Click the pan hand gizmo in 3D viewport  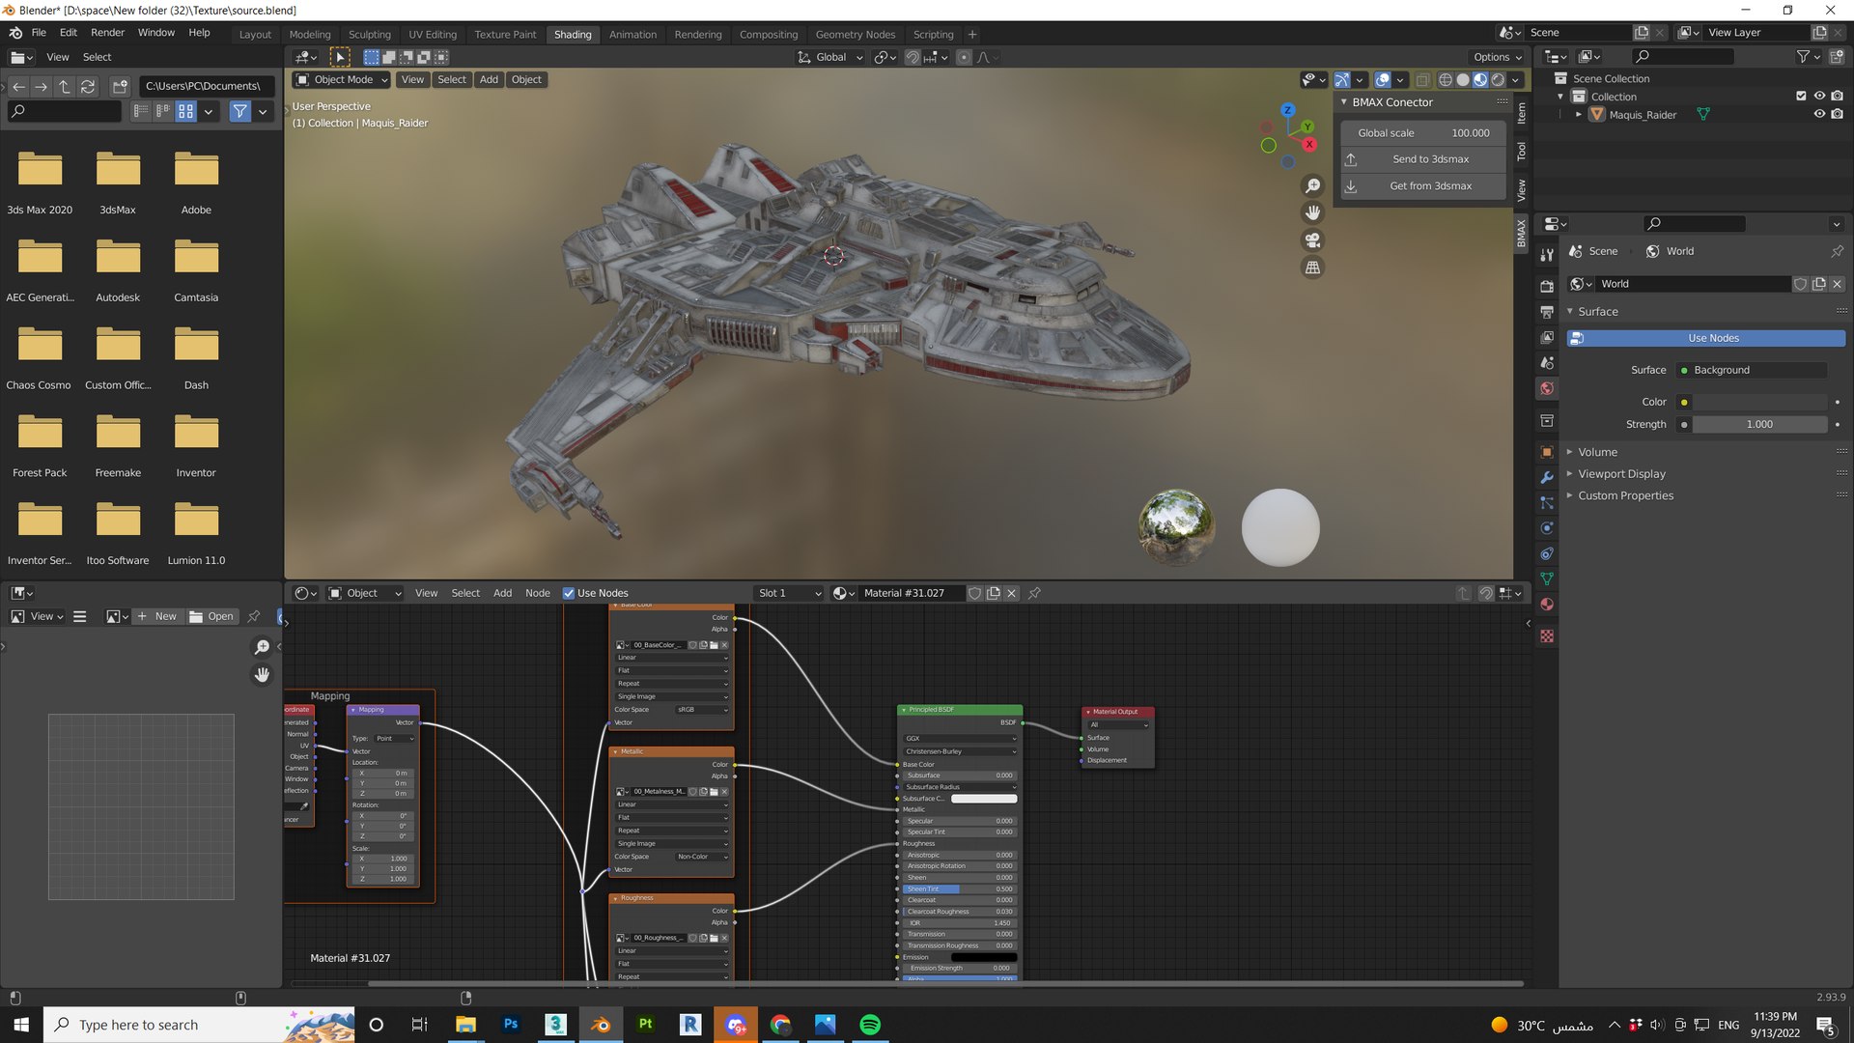[1312, 212]
